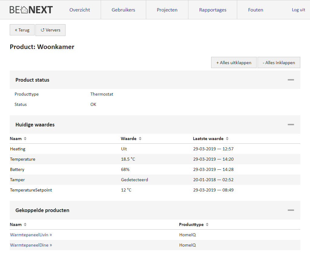This screenshot has width=310, height=255.
Task: Click the BeNext logo
Action: click(31, 10)
